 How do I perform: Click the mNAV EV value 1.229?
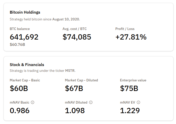130,110
